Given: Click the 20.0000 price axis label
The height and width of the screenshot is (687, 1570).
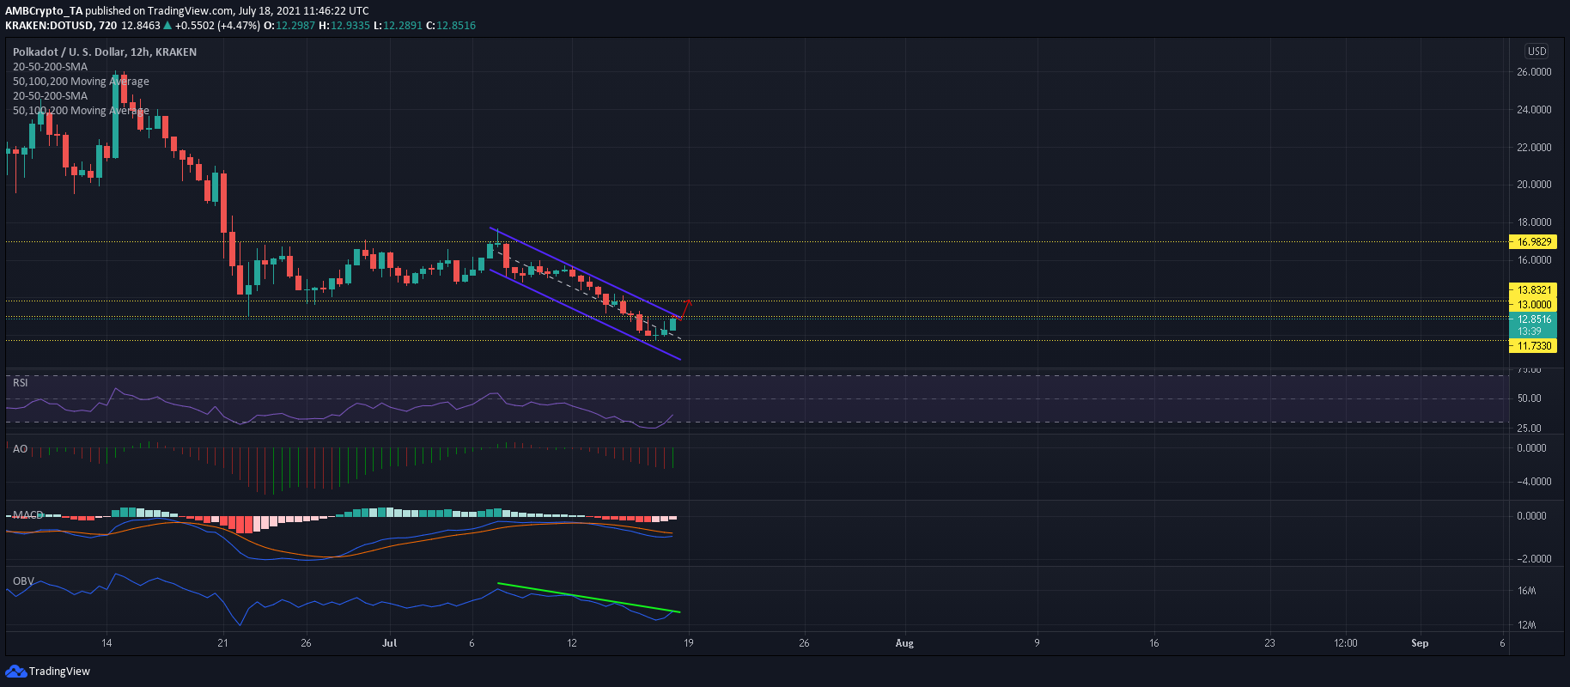Looking at the screenshot, I should coord(1534,185).
